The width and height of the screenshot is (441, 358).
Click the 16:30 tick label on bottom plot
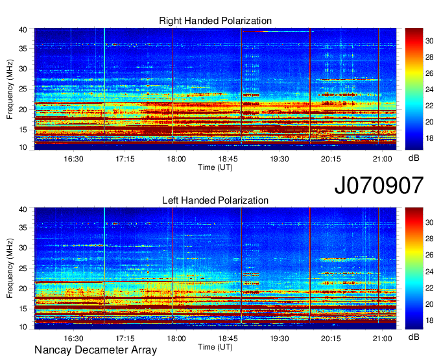(73, 339)
